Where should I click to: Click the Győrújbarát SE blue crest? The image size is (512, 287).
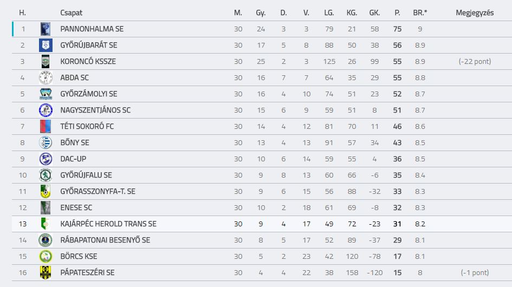coord(46,45)
